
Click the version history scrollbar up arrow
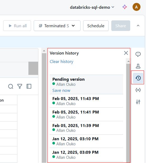[x=128, y=61]
